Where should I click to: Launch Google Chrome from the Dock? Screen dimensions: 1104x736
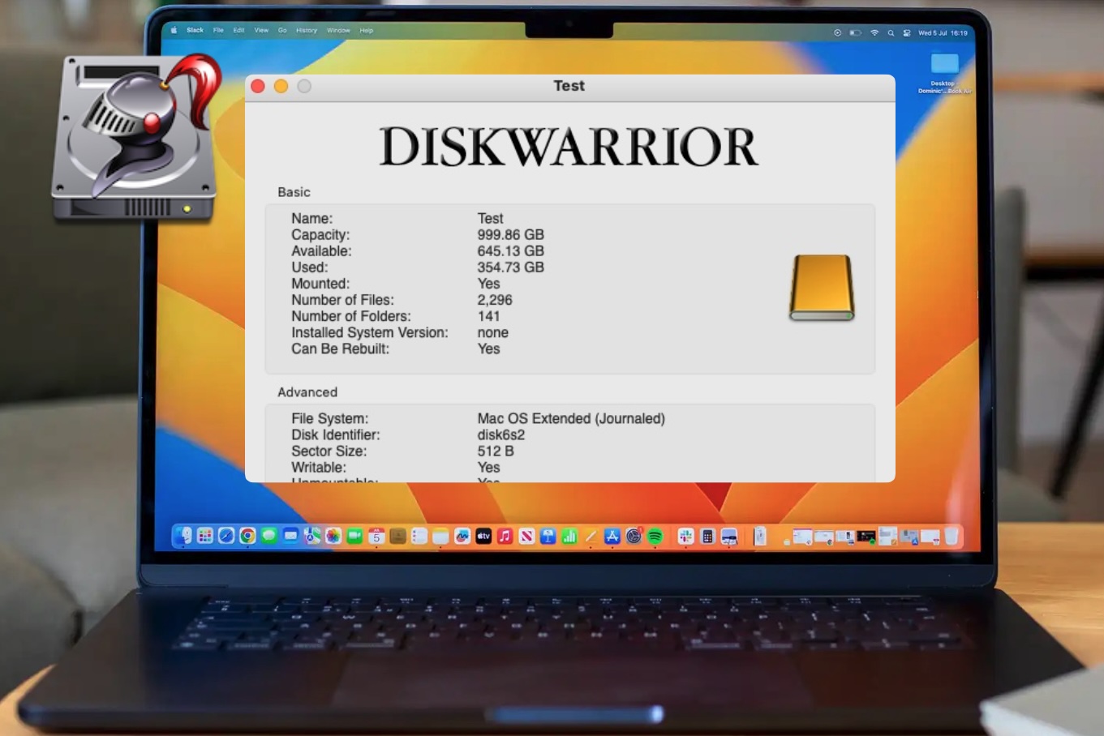pyautogui.click(x=247, y=536)
